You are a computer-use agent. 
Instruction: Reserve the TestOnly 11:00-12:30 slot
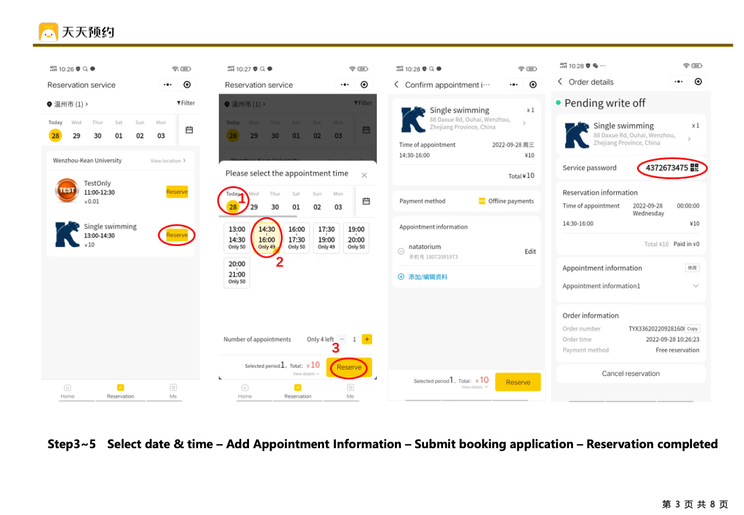click(x=177, y=192)
